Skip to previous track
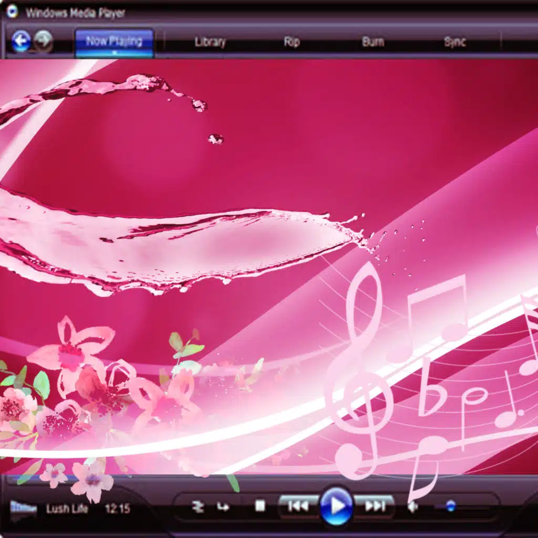Screen dimensions: 538x538 click(x=298, y=506)
